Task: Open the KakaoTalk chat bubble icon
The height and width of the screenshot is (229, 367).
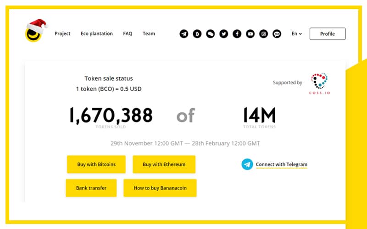Action: click(x=277, y=34)
